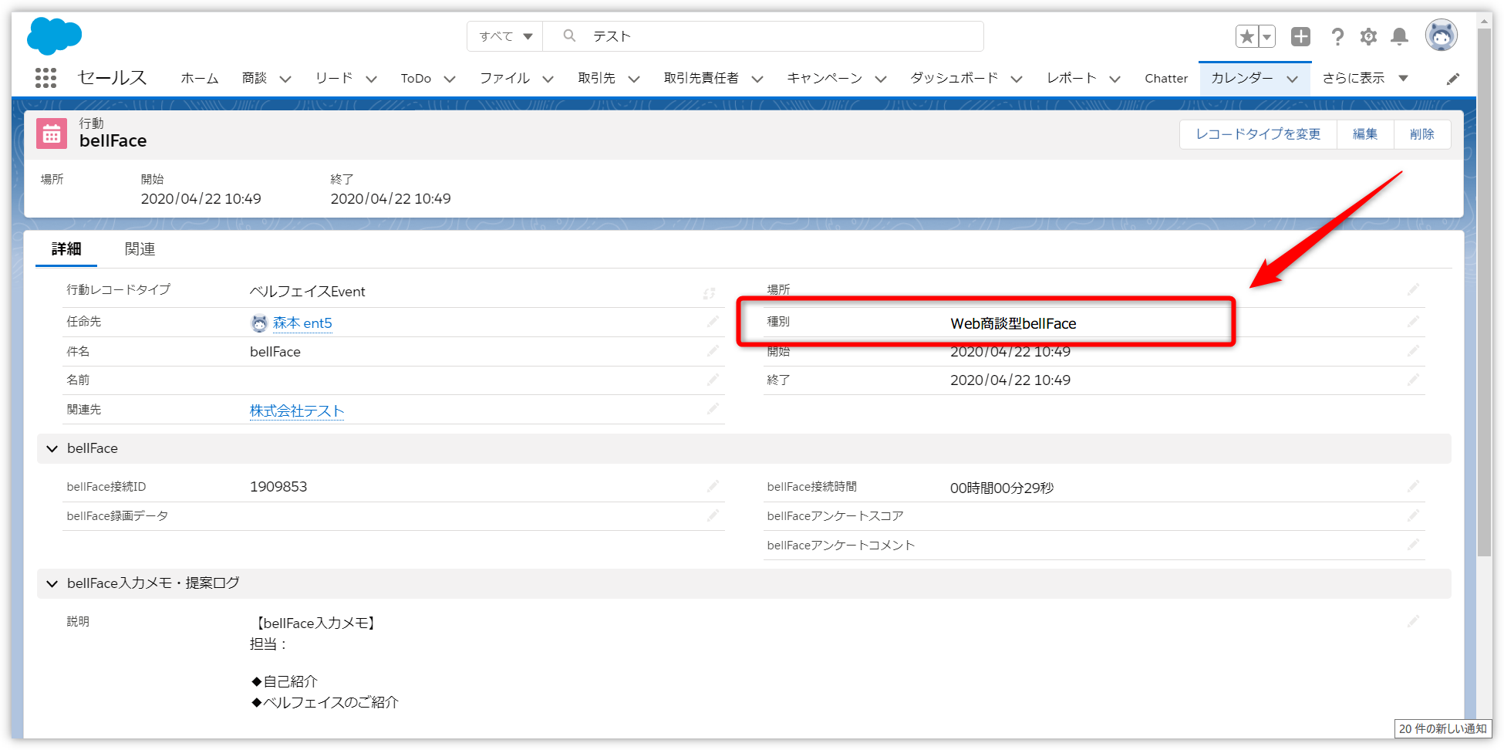
Task: Click owner avatar icon beside 森本 ent5
Action: point(259,323)
